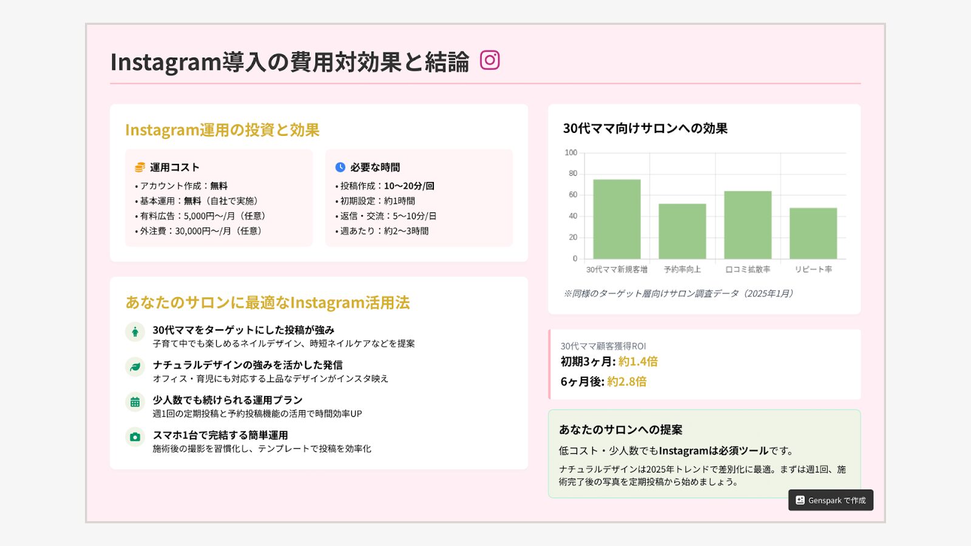The width and height of the screenshot is (971, 546).
Task: Click the line 基本運用：無料（自社で実施）
Action: [x=198, y=201]
